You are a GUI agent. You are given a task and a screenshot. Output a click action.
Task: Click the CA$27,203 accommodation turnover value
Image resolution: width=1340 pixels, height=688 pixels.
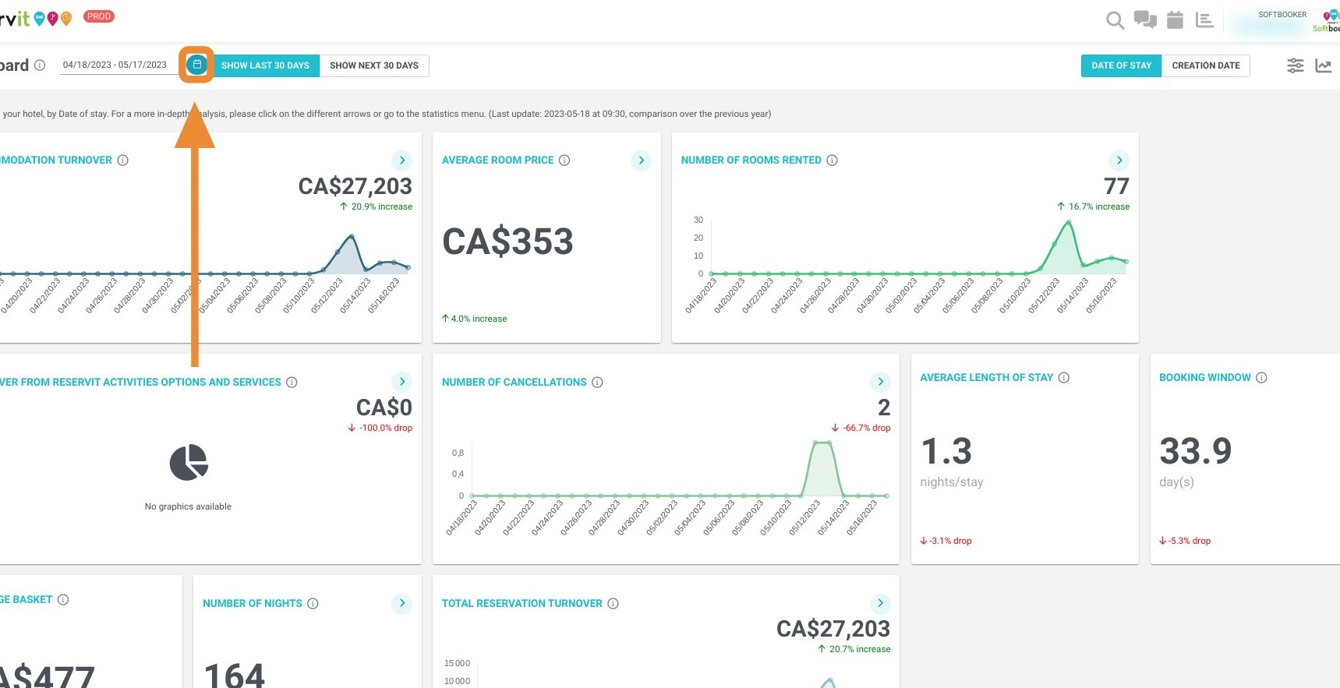pos(355,186)
